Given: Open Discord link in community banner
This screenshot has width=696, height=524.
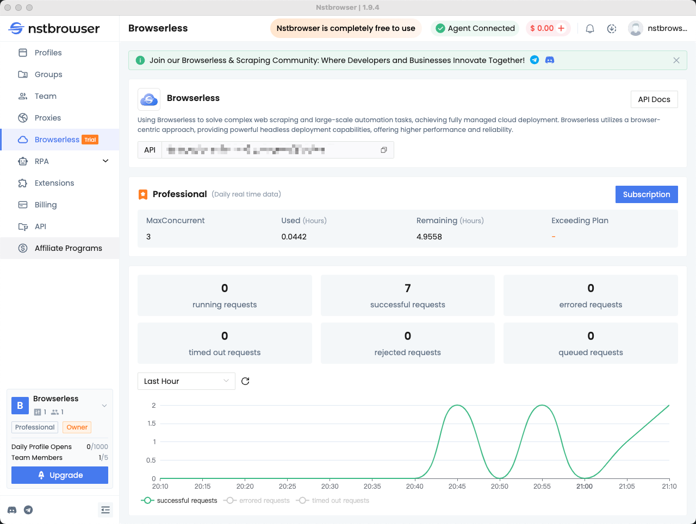Looking at the screenshot, I should pyautogui.click(x=550, y=60).
